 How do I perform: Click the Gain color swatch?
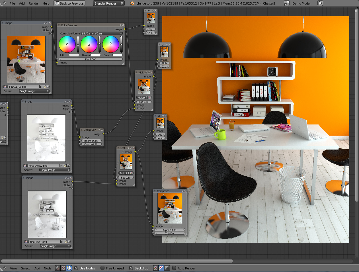(118, 55)
